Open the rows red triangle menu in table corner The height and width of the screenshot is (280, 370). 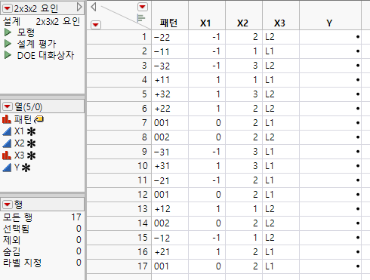tap(96, 25)
